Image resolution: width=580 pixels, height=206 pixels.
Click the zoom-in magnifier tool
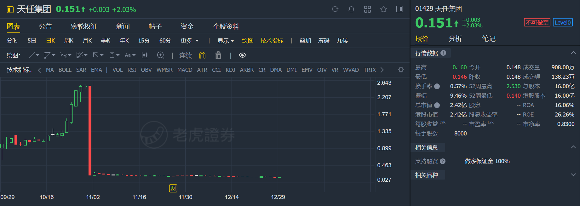tap(161, 55)
